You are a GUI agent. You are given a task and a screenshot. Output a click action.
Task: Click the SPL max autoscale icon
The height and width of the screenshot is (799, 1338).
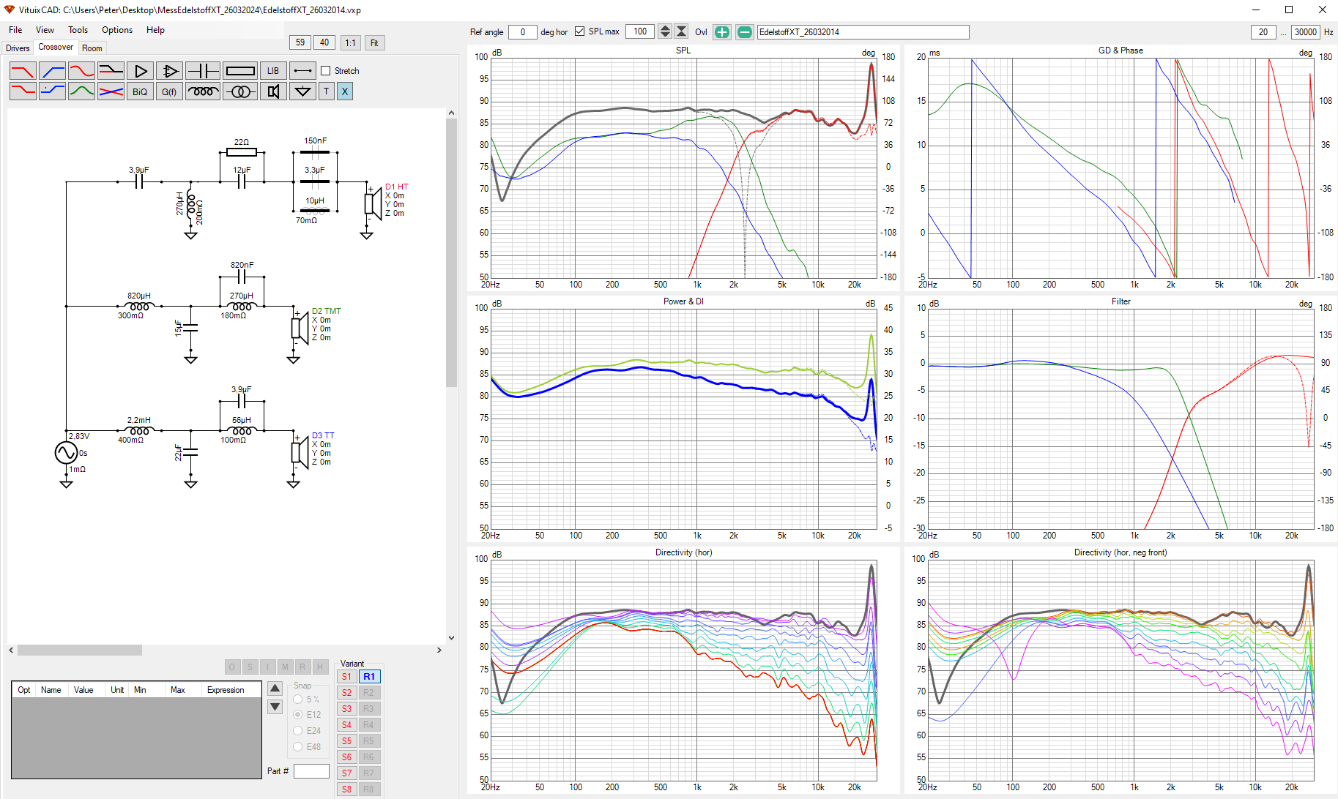point(681,31)
